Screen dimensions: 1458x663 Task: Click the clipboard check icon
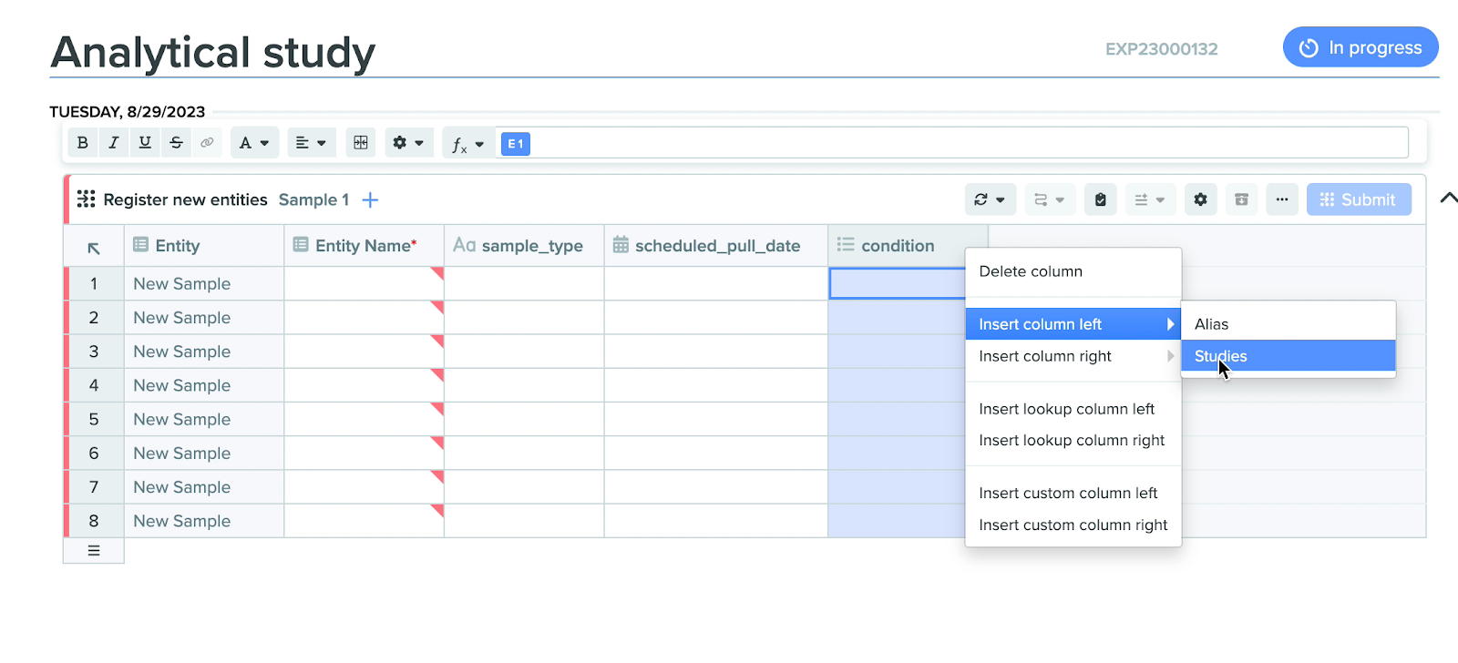tap(1100, 199)
